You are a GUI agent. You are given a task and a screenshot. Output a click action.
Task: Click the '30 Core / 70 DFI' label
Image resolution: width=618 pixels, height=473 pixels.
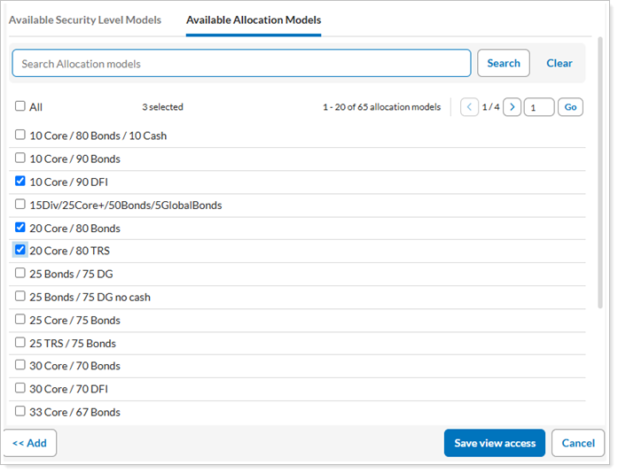click(68, 389)
